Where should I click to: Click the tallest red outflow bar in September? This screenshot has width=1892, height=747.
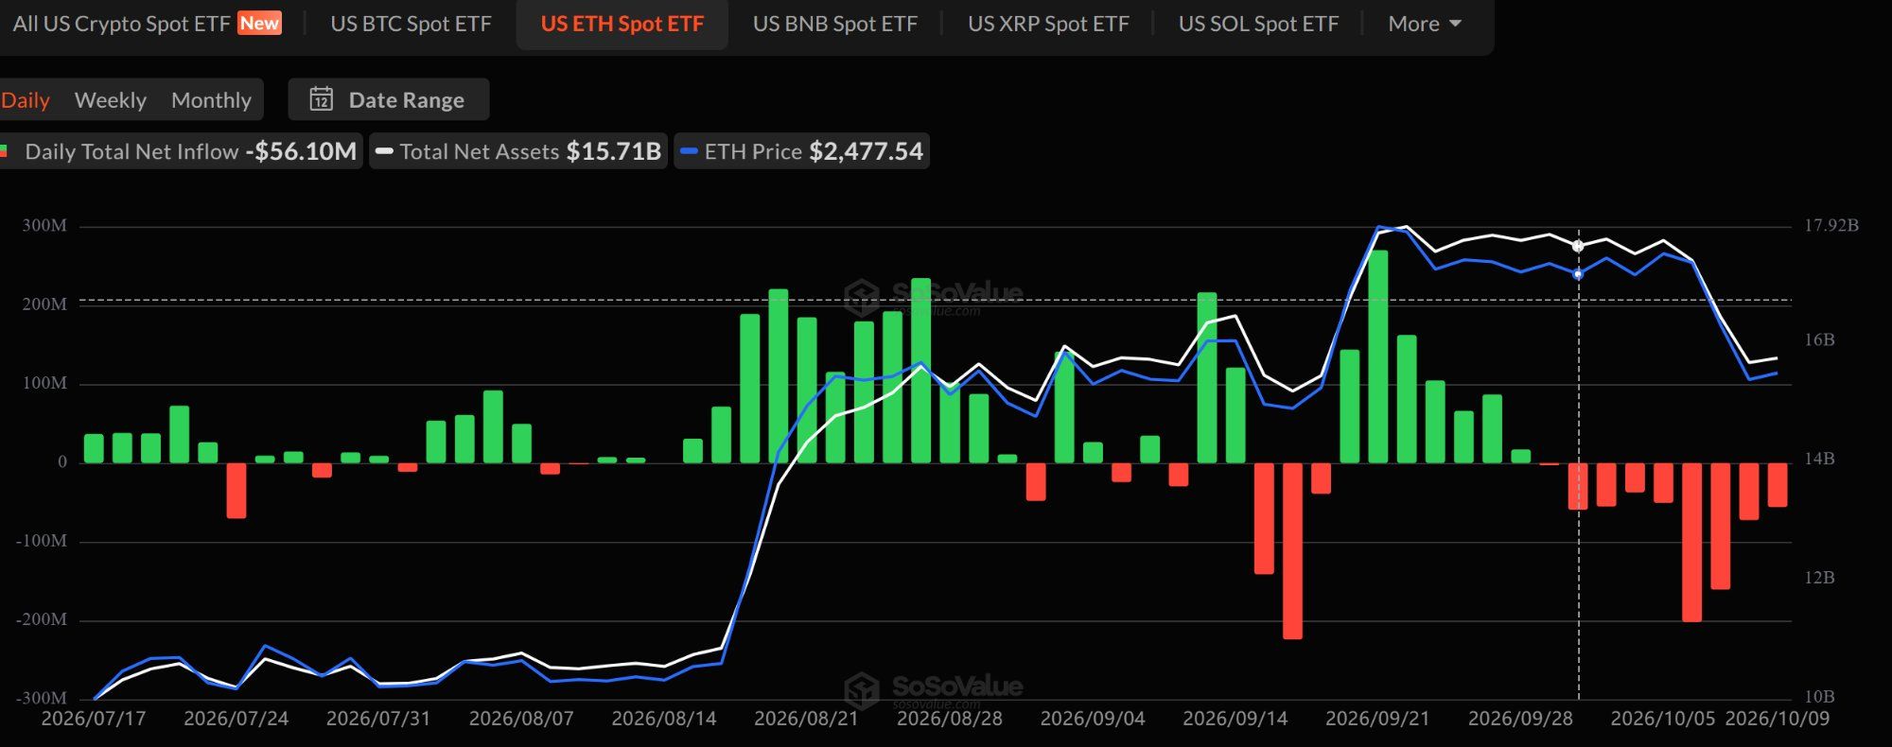tap(1292, 551)
